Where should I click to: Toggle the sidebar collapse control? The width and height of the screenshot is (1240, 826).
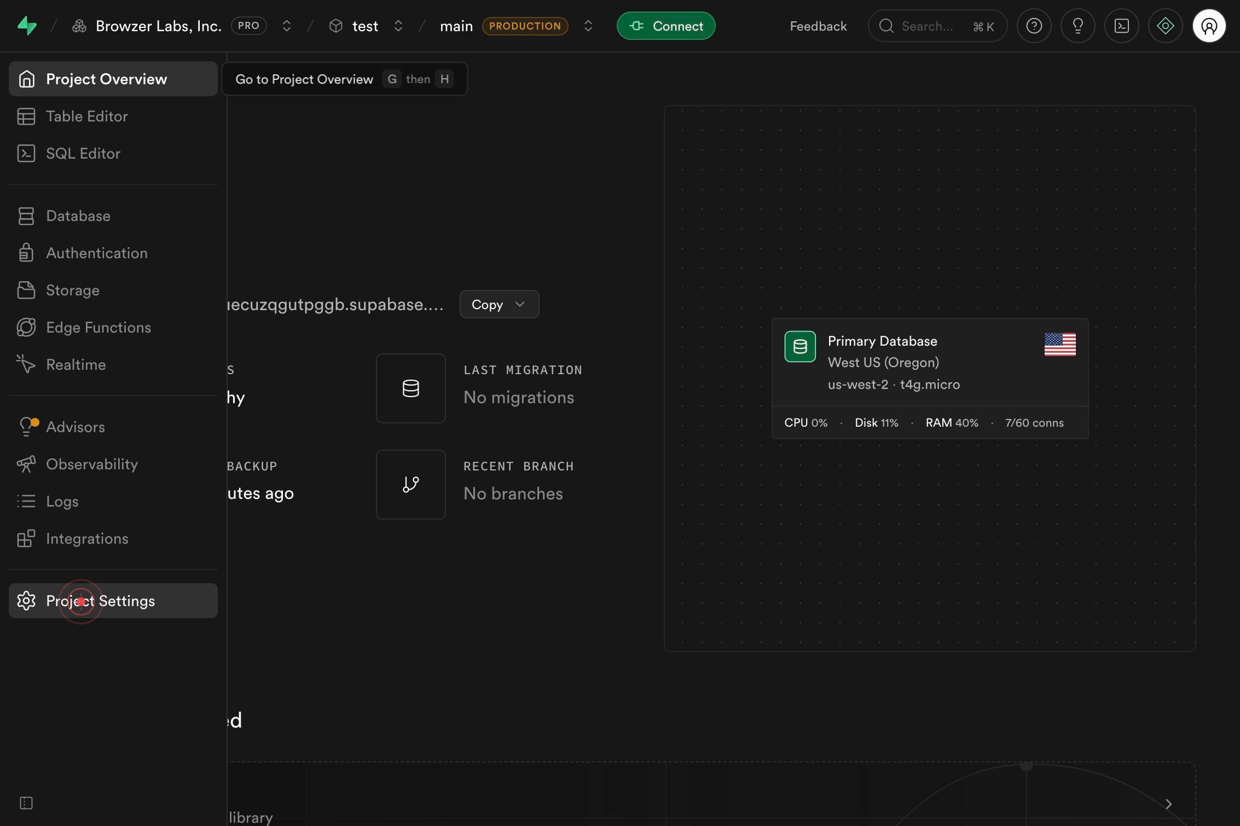26,803
